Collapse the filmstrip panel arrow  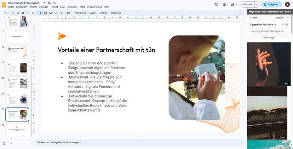click(12, 143)
